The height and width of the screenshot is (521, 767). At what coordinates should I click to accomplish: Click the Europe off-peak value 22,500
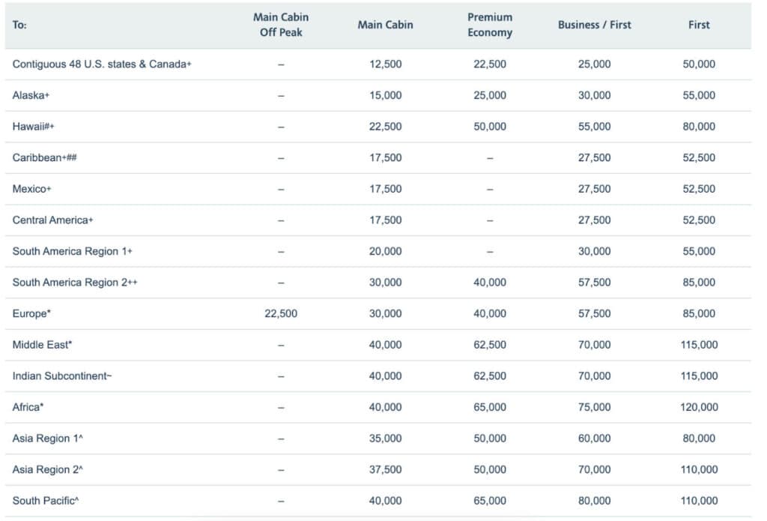(280, 313)
